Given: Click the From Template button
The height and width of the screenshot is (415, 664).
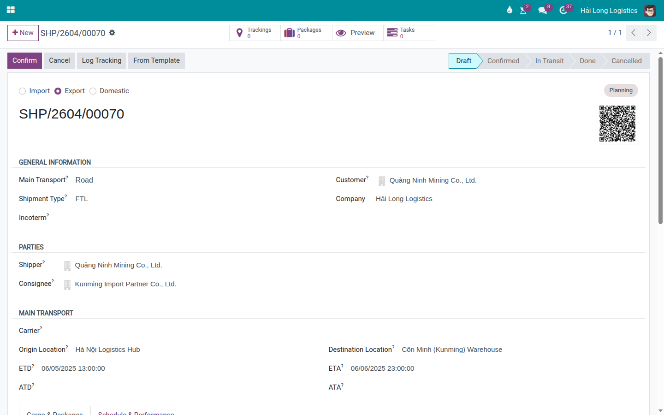Looking at the screenshot, I should 156,60.
